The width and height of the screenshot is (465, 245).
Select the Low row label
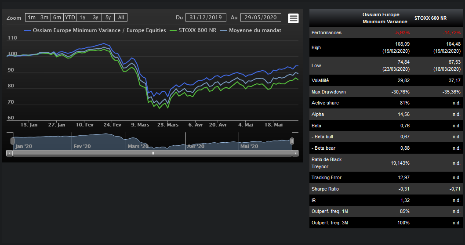(316, 65)
